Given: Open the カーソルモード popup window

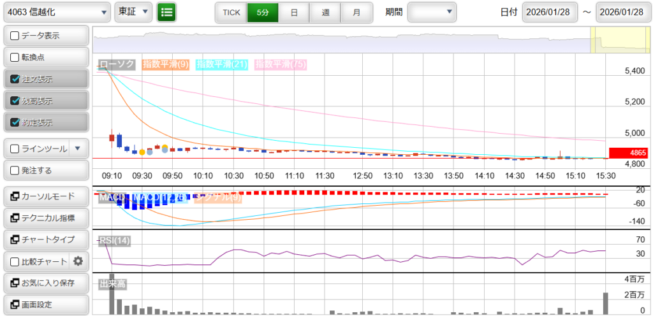Looking at the screenshot, I should pyautogui.click(x=45, y=196).
